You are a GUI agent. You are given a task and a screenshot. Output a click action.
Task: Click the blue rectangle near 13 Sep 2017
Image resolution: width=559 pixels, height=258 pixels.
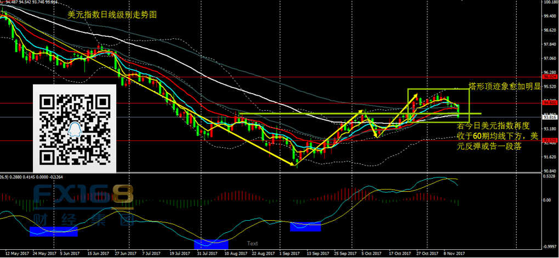click(x=305, y=226)
